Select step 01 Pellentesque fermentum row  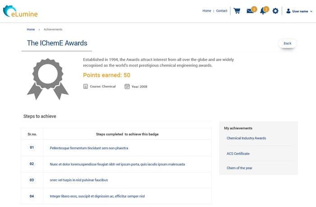[x=116, y=148]
